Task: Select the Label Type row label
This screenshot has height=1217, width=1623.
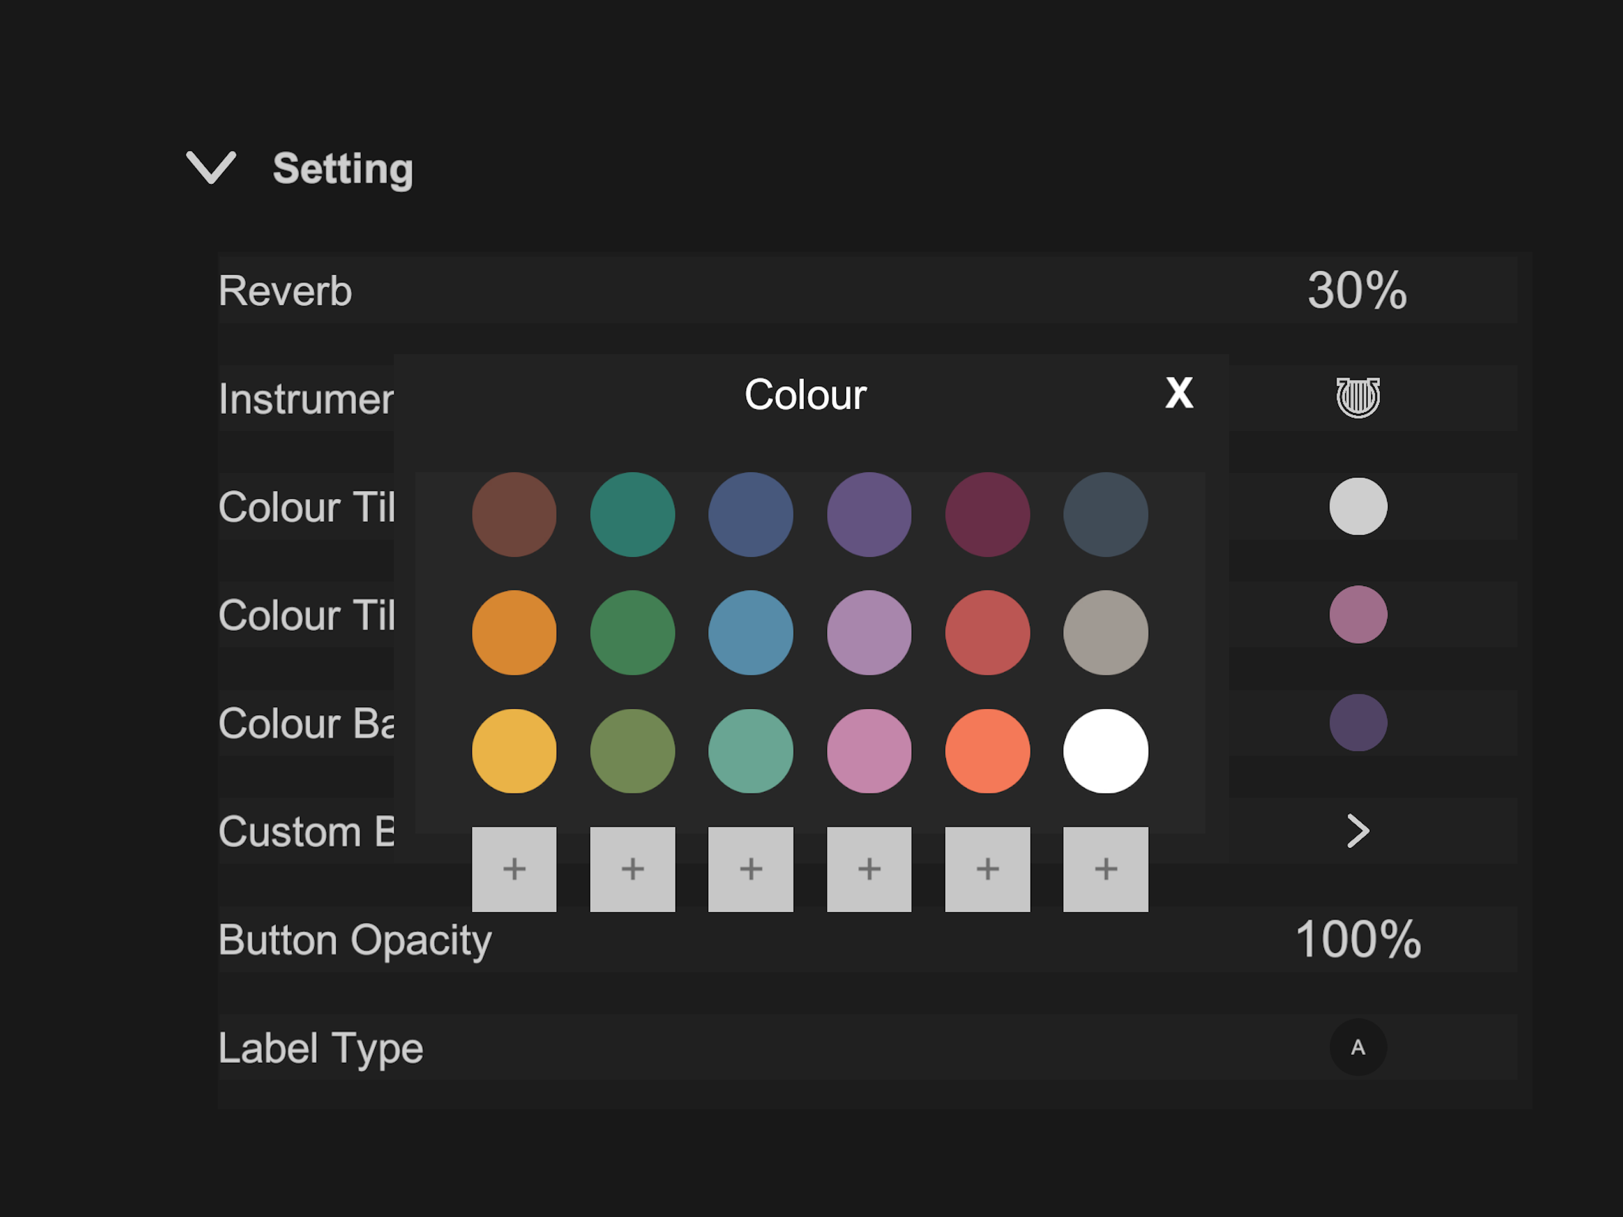Action: [x=321, y=1049]
